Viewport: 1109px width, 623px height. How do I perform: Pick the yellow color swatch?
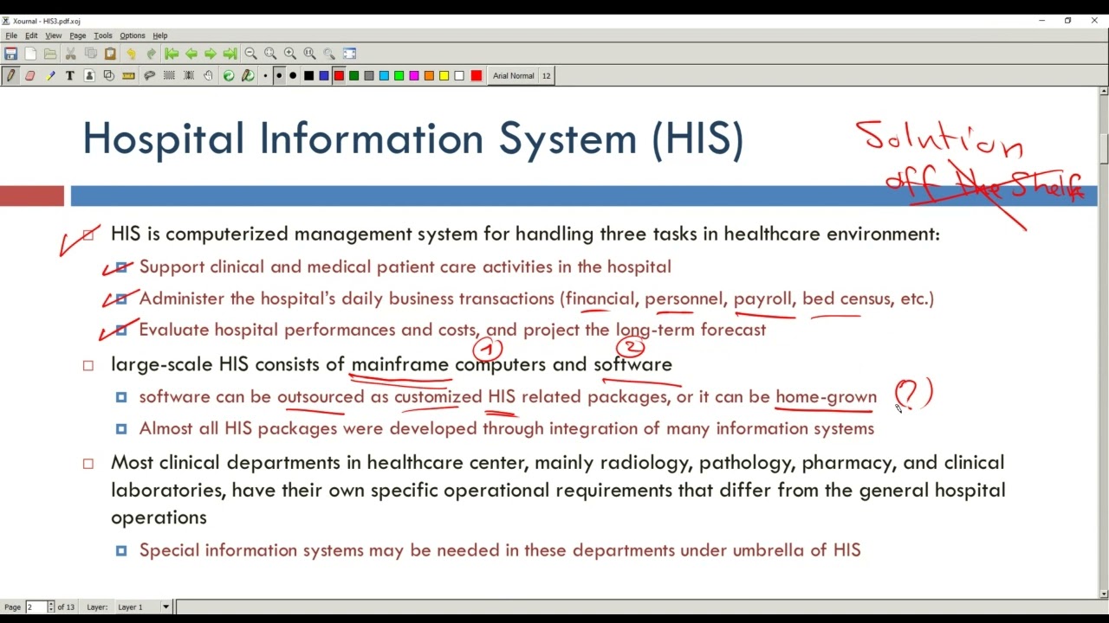[x=444, y=76]
